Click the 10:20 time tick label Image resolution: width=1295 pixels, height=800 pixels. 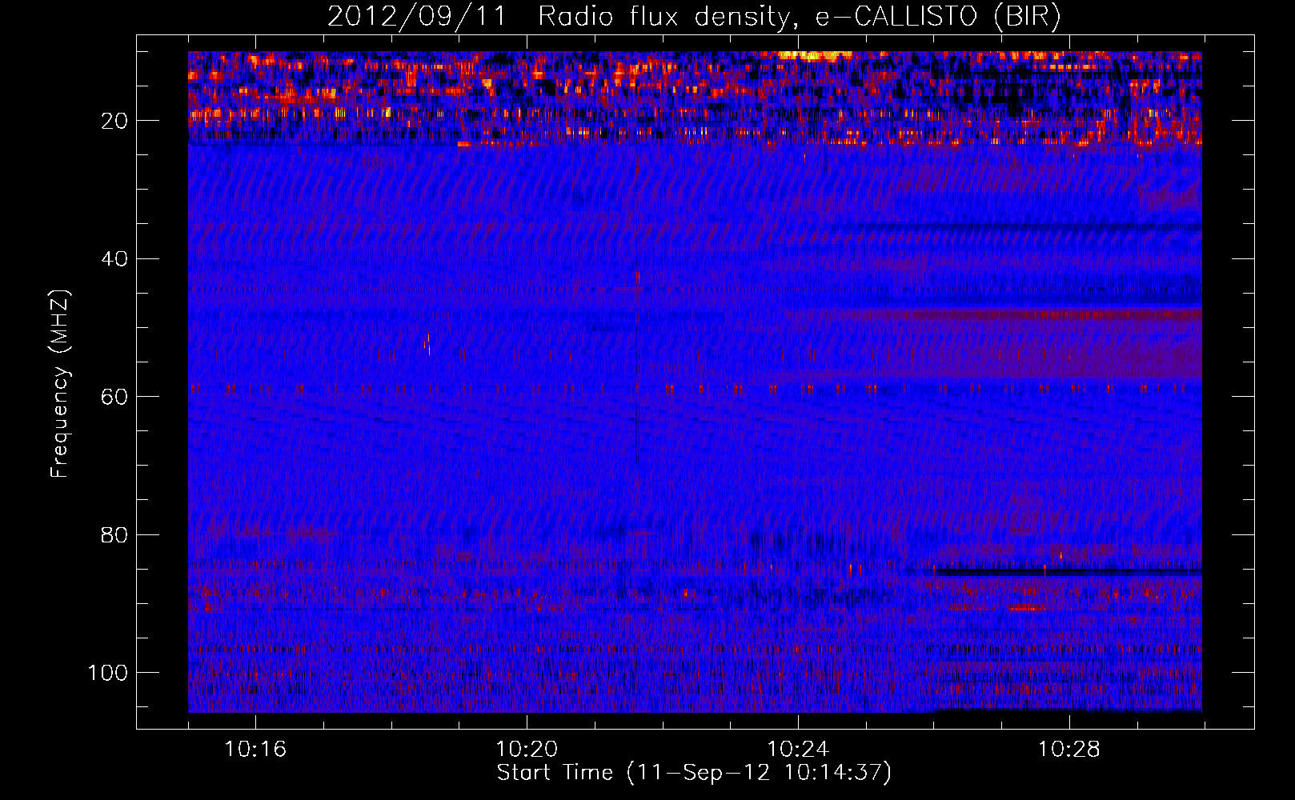click(527, 750)
